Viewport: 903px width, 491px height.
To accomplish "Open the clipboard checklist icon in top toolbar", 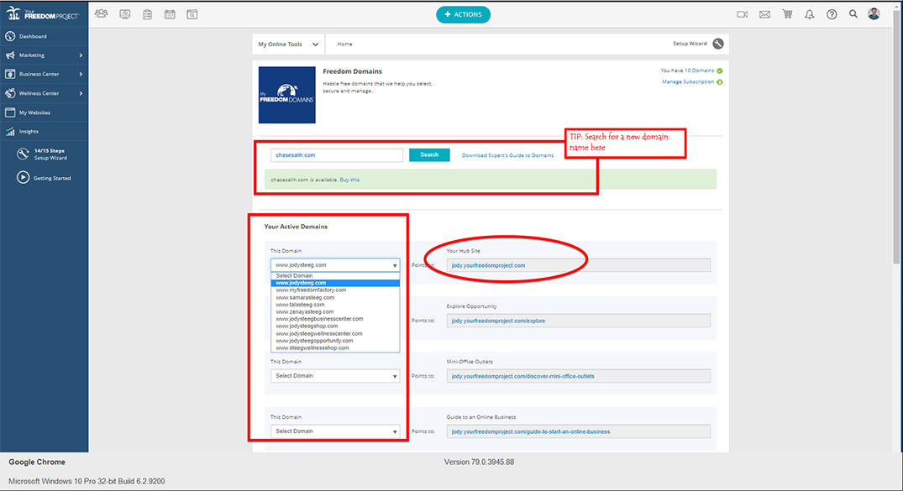I will [148, 14].
